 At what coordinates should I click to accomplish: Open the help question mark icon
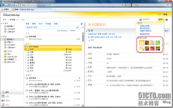click(x=166, y=20)
